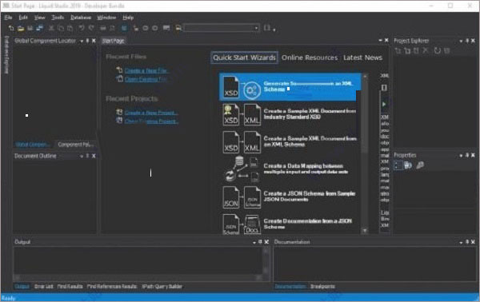This screenshot has width=480, height=302.
Task: Open Project Explorer panel options arrow
Action: tap(461, 41)
